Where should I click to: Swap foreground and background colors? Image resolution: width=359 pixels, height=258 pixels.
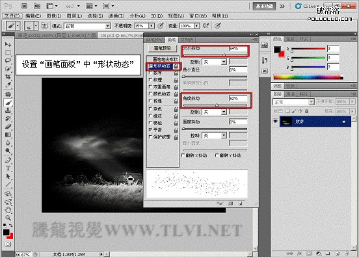(11, 225)
